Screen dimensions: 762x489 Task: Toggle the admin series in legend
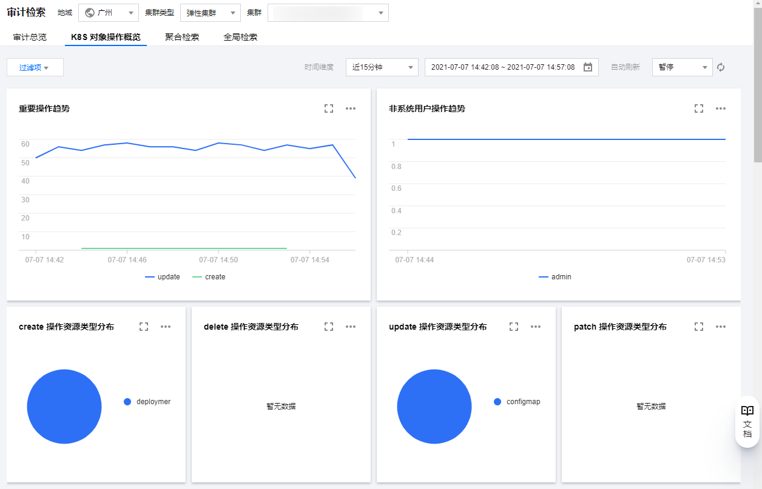tap(555, 277)
